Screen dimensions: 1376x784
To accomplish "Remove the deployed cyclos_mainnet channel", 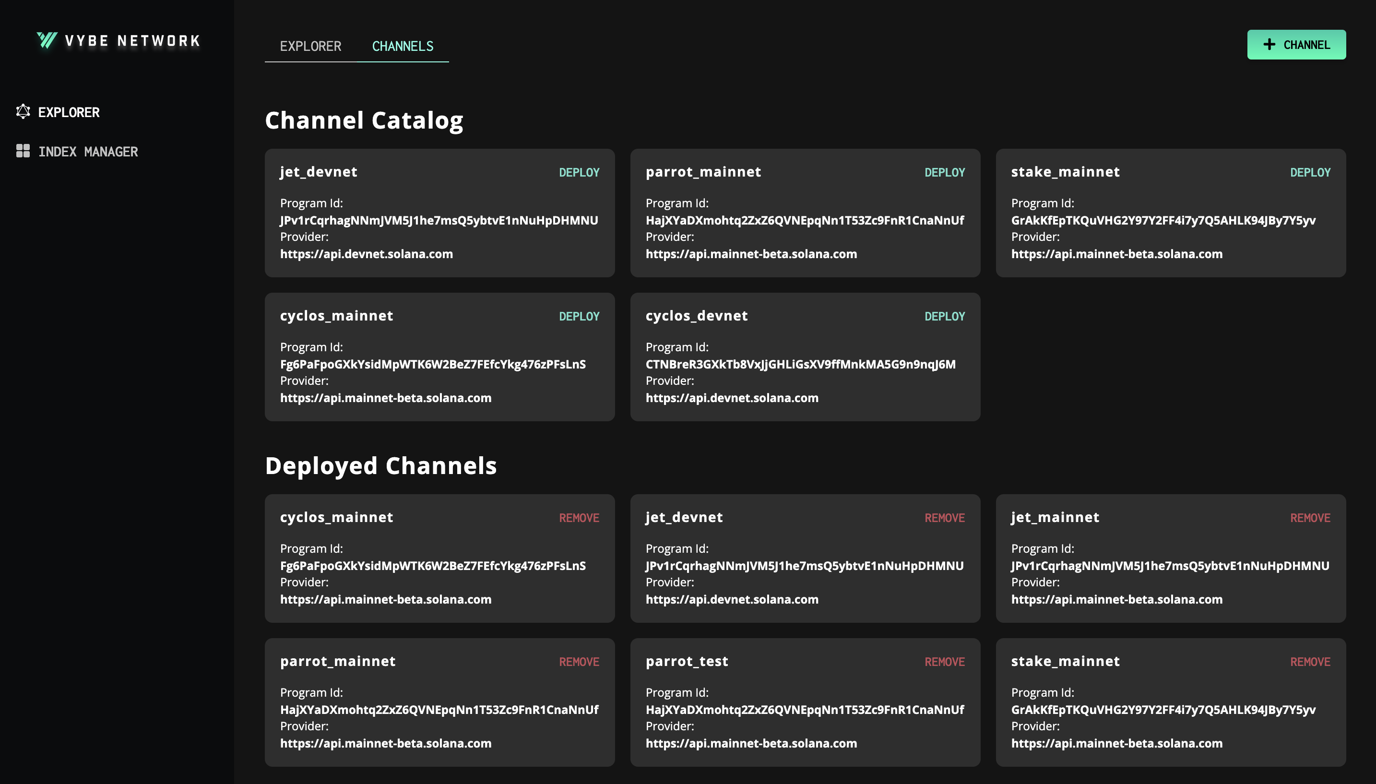I will pyautogui.click(x=579, y=517).
